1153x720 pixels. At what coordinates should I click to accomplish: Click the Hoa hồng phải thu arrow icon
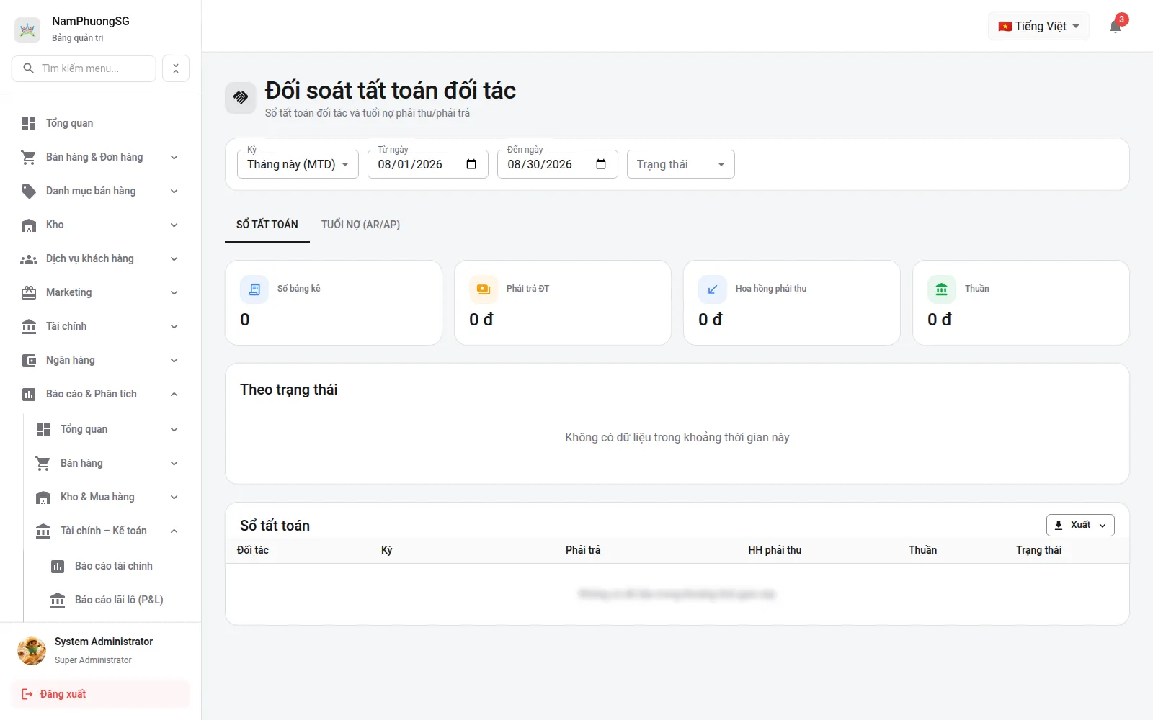click(x=713, y=289)
